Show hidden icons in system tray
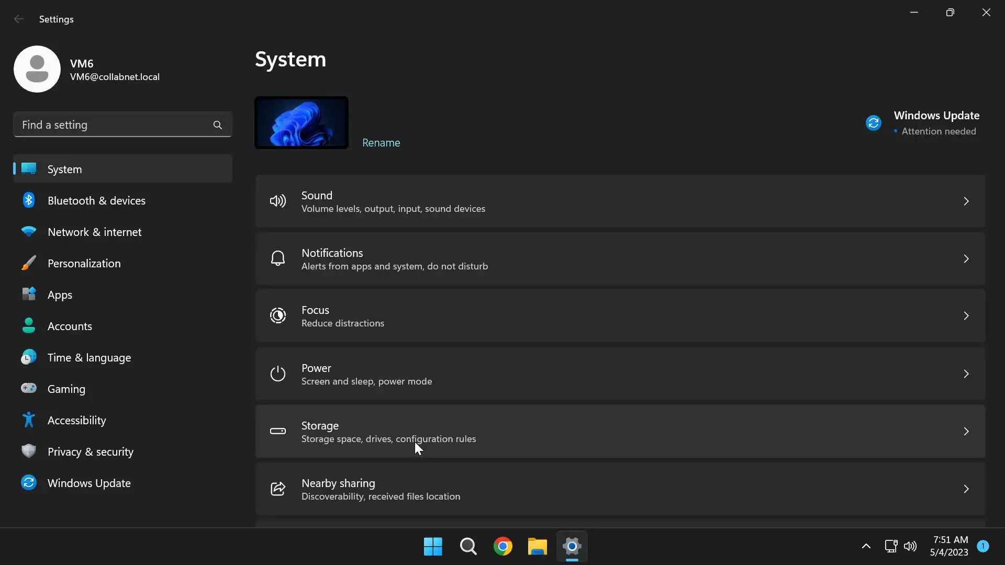The image size is (1005, 565). [866, 546]
